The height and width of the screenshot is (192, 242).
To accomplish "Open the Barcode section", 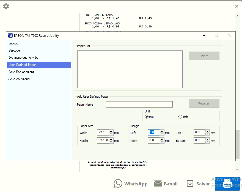I will point(14,50).
